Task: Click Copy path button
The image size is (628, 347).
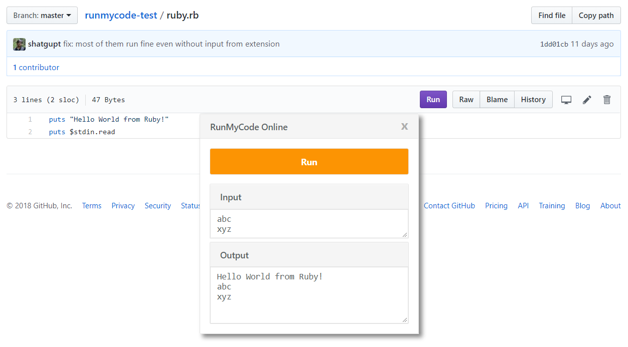Action: point(596,16)
